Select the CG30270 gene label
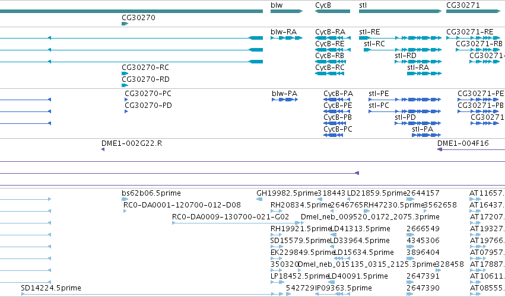Image resolution: width=505 pixels, height=297 pixels. tap(138, 18)
